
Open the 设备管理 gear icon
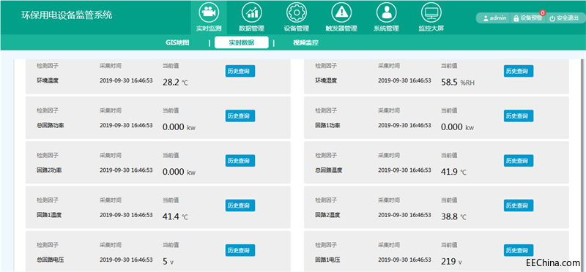coord(297,12)
